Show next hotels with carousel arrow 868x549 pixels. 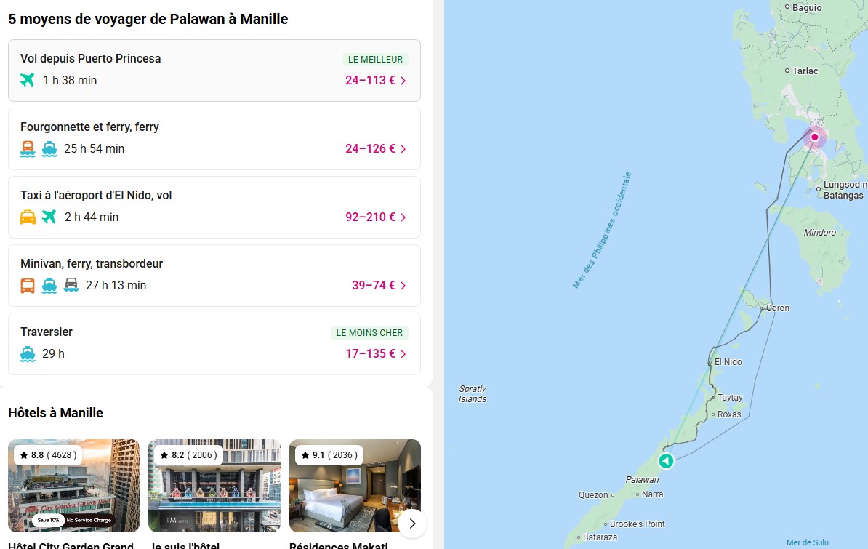[x=412, y=523]
